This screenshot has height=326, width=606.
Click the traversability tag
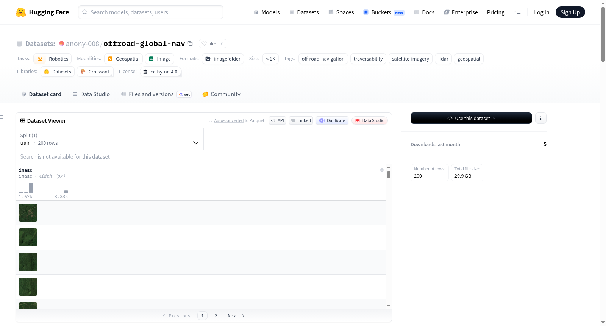pos(368,59)
